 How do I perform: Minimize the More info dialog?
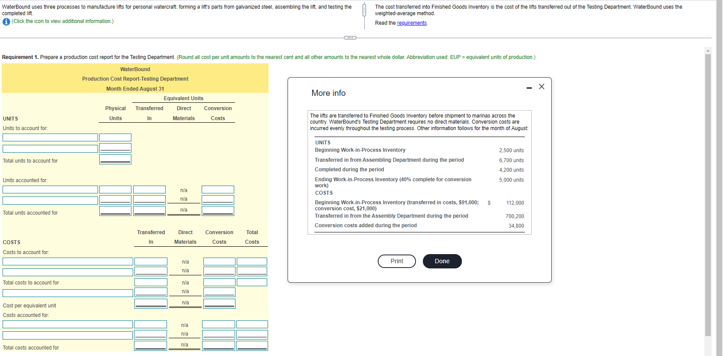click(529, 88)
